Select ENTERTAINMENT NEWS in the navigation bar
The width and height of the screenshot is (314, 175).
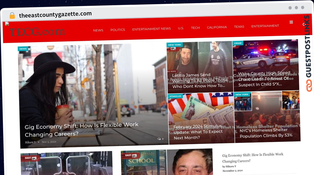[152, 29]
